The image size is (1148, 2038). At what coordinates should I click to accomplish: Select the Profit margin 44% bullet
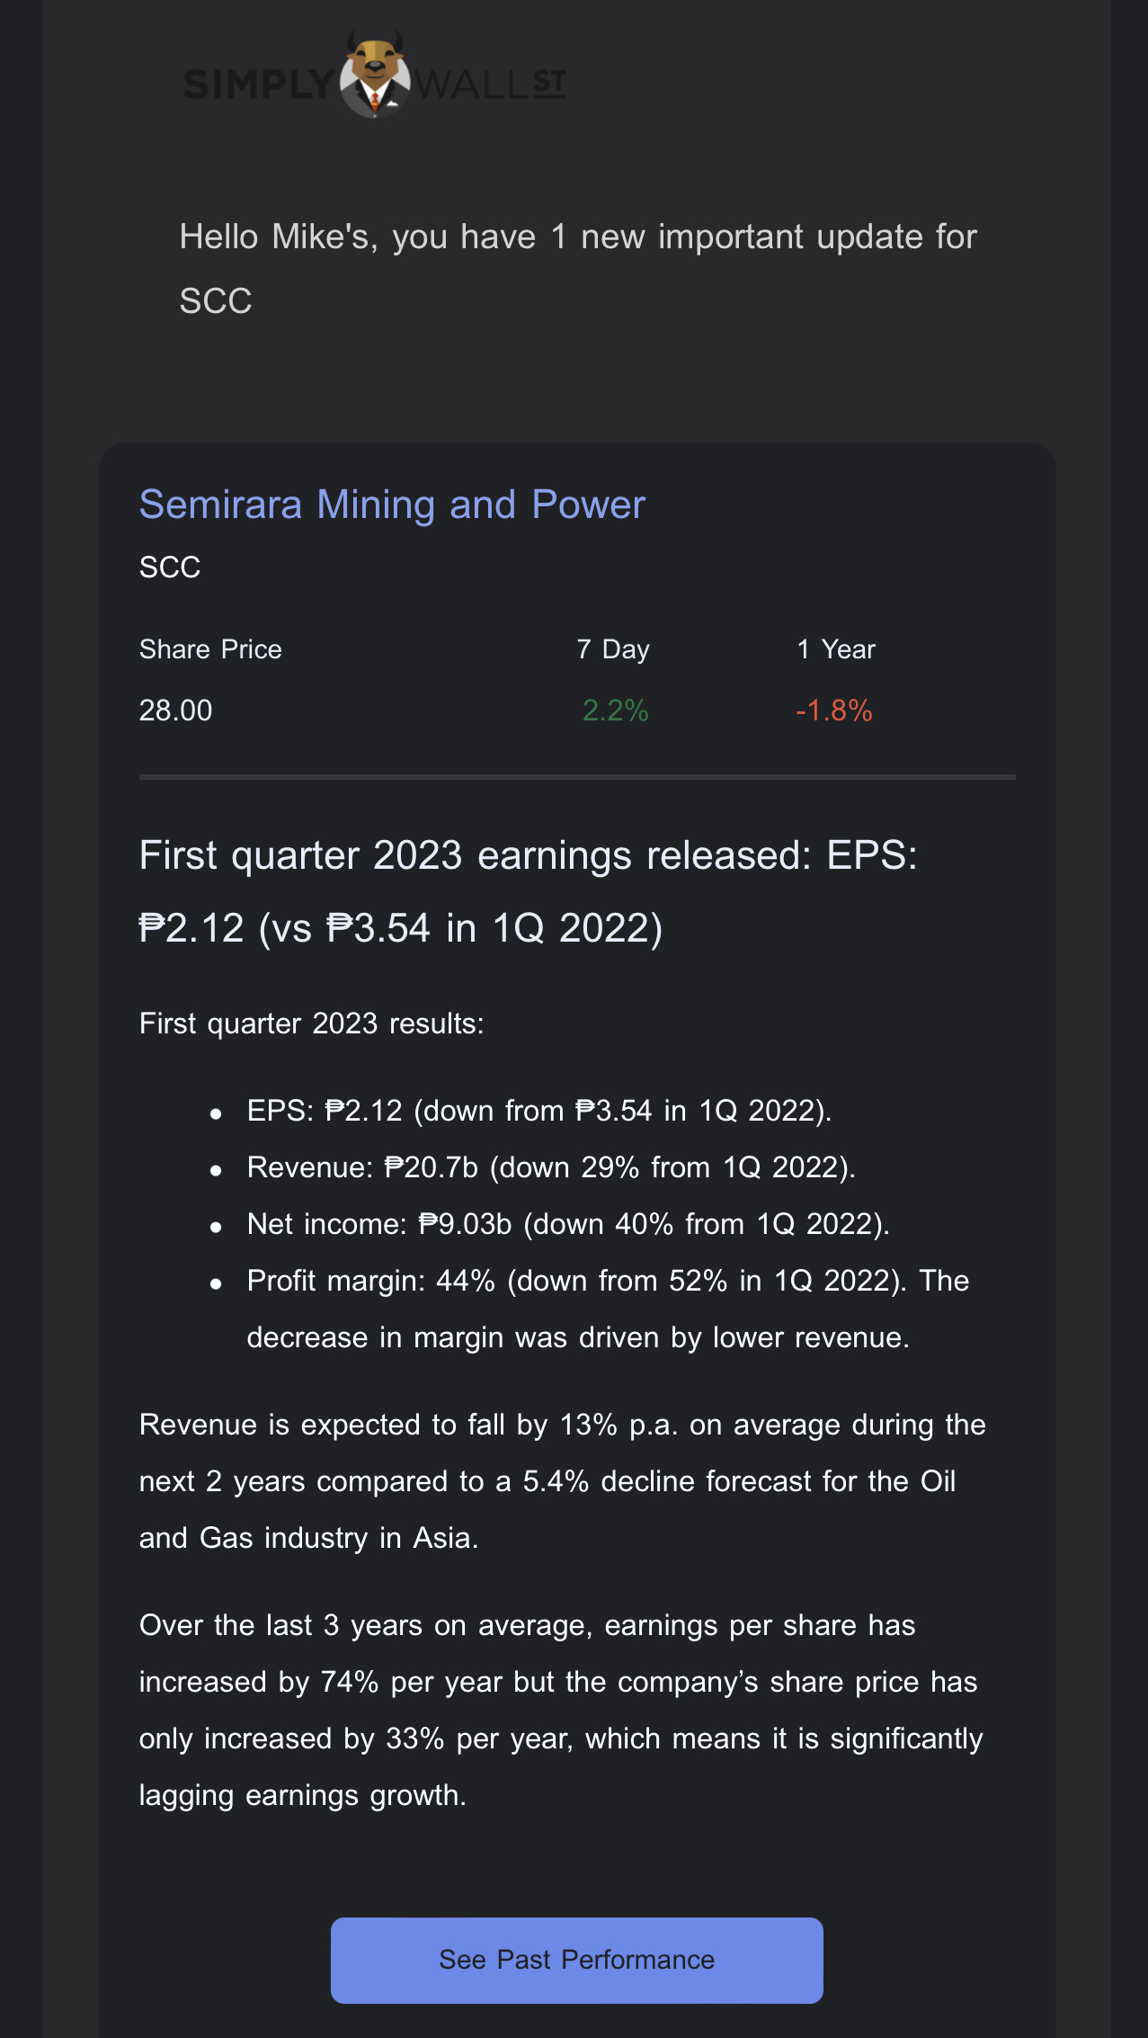[x=607, y=1280]
